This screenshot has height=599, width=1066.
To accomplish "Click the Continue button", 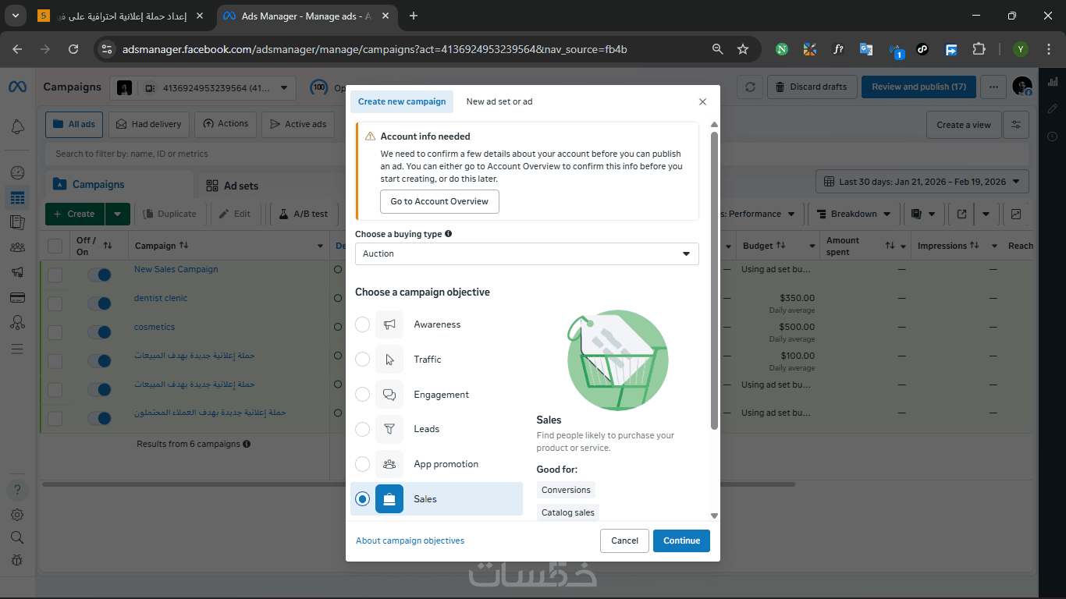I will click(x=681, y=541).
